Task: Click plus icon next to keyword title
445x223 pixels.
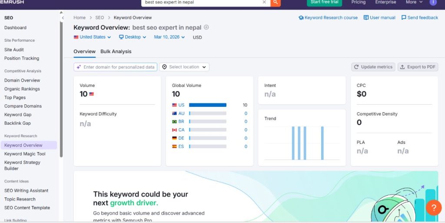Action: (206, 27)
